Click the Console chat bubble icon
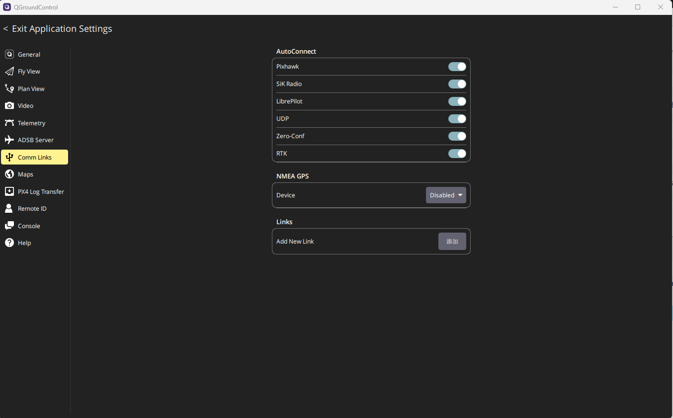Screen dimensions: 673x418 click(9, 226)
